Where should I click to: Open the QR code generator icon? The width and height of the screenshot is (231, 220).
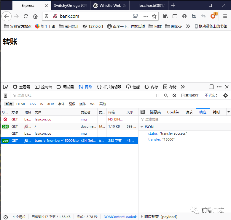pyautogui.click(x=136, y=16)
